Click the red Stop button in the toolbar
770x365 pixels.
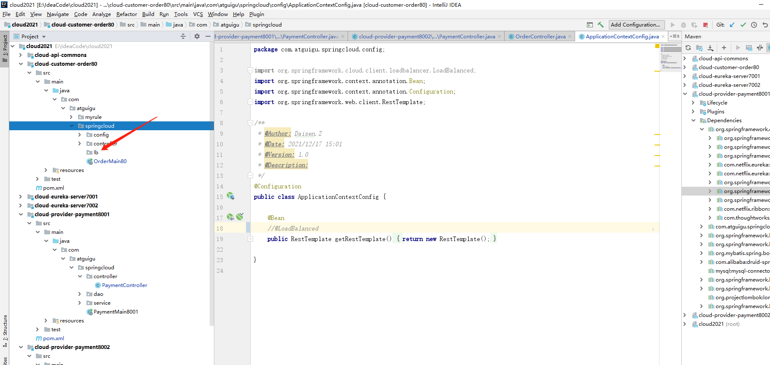(x=705, y=25)
